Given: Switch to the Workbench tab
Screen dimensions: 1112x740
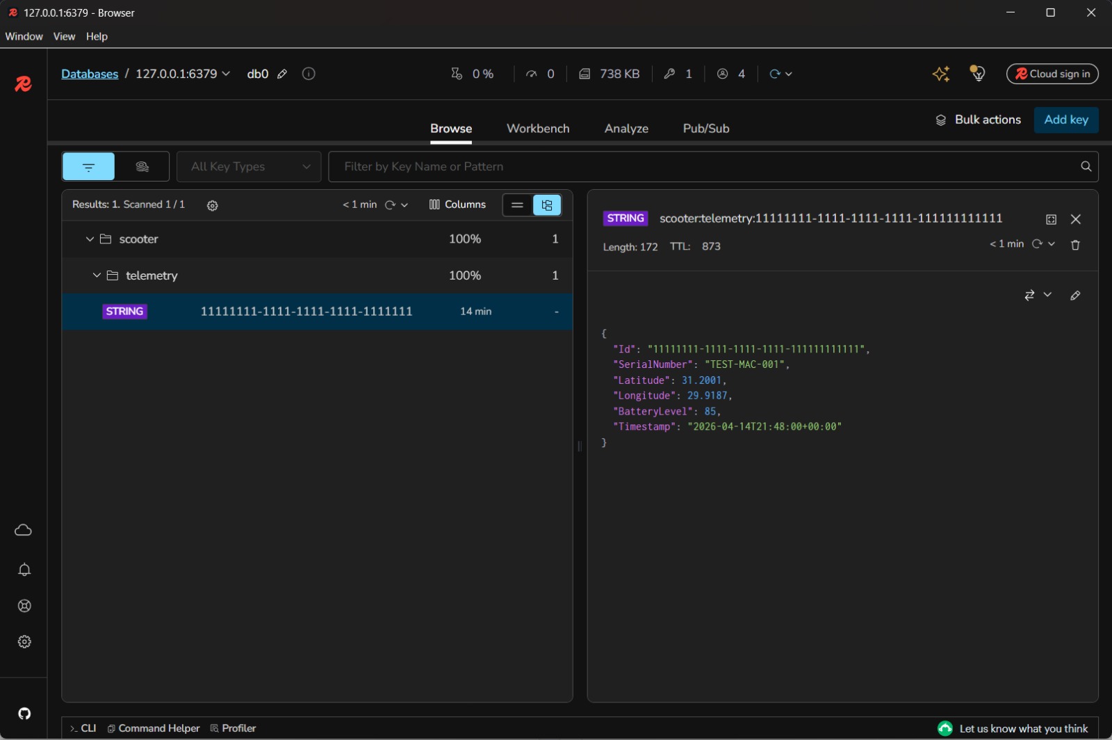Looking at the screenshot, I should (538, 129).
